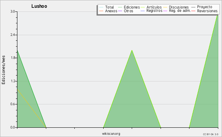The width and height of the screenshot is (222, 137).
Task: Click the Anexos legend entry
Action: coord(108,11)
